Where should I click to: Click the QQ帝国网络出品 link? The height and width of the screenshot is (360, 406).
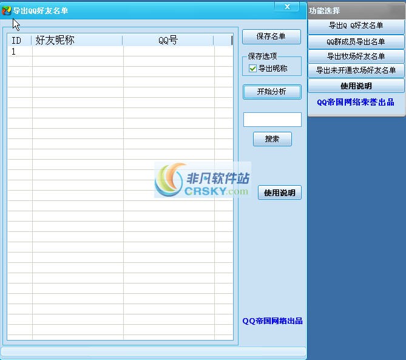(272, 321)
